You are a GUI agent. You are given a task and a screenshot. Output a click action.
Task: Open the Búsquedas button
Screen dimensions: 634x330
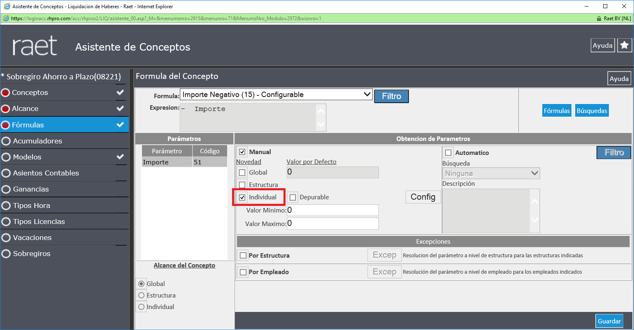pos(592,111)
